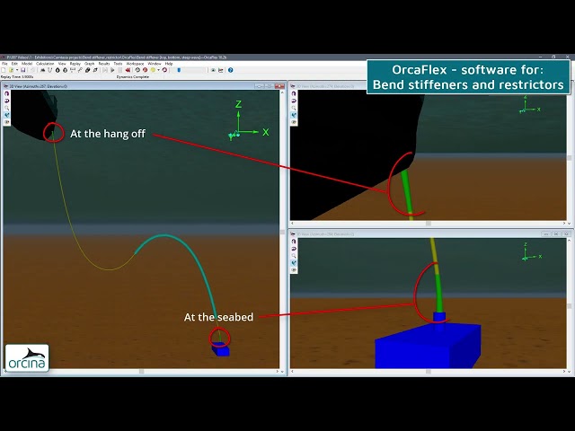
Task: Select the new Vessel tool icon
Action: coord(42,70)
